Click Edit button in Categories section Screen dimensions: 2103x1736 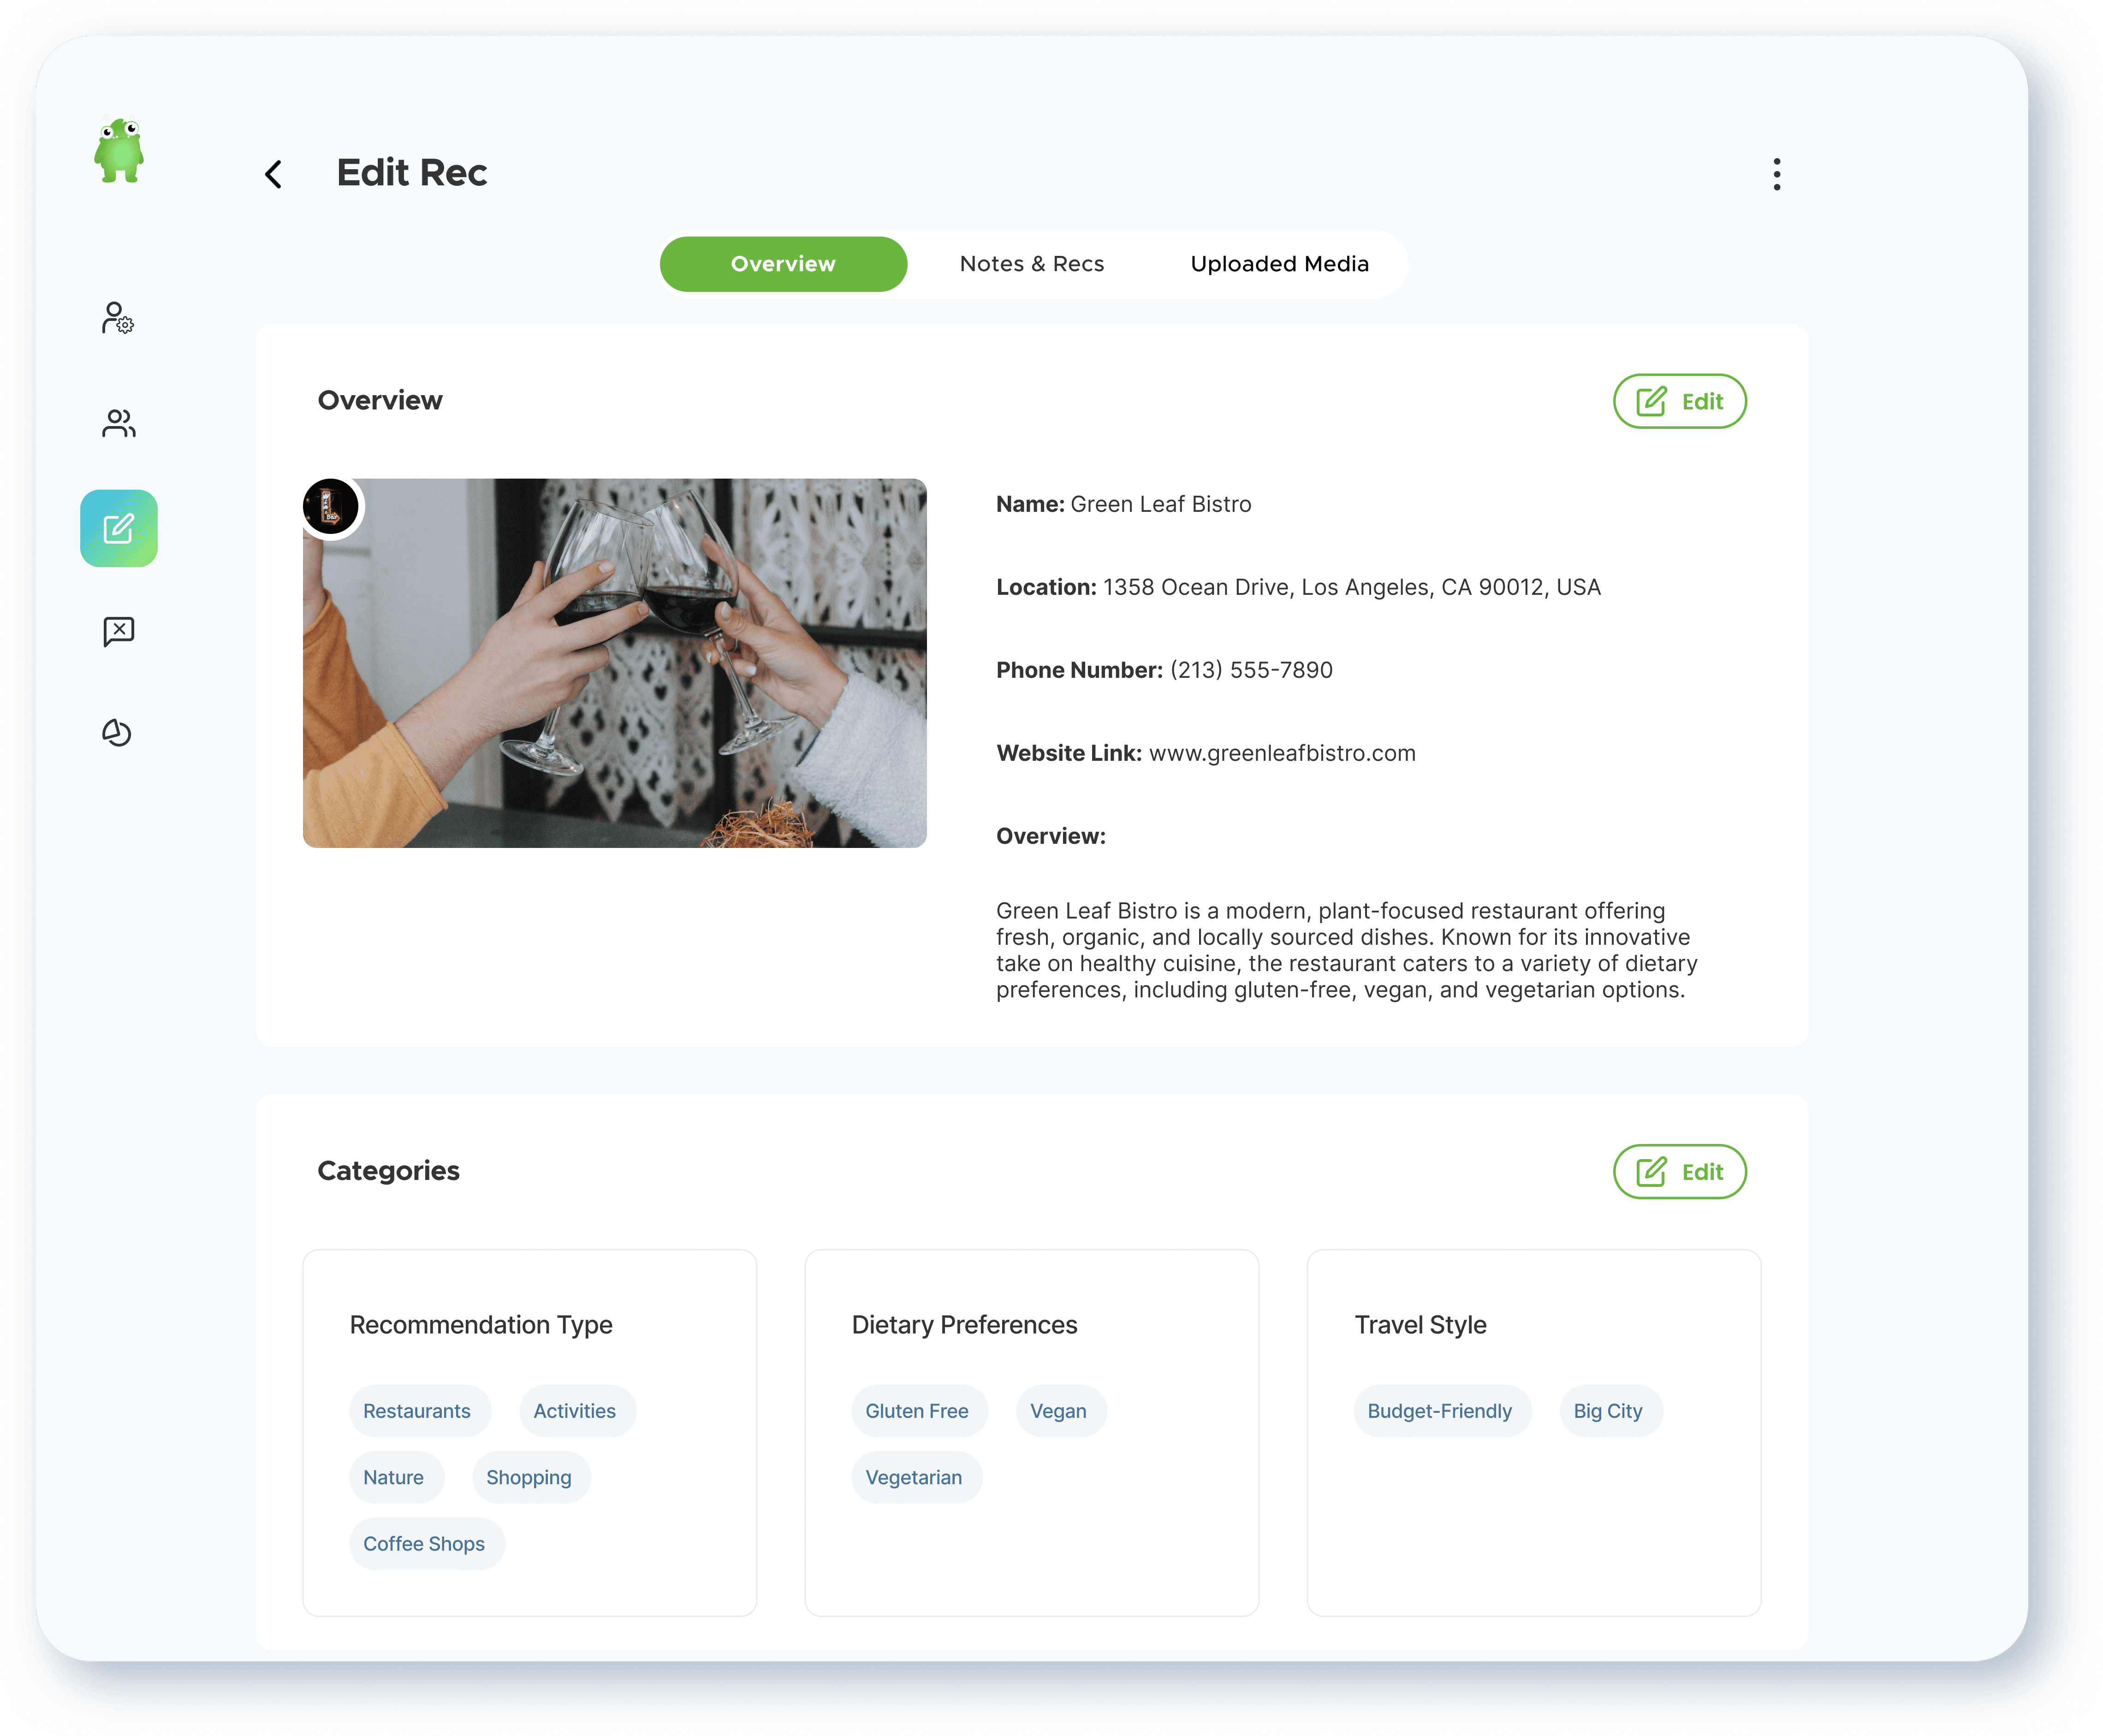point(1679,1171)
